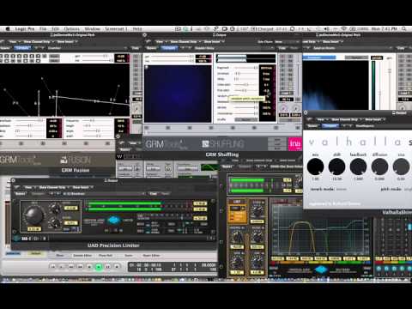
Task: Click the large input knob in Precision Limiter
Action: tap(34, 215)
